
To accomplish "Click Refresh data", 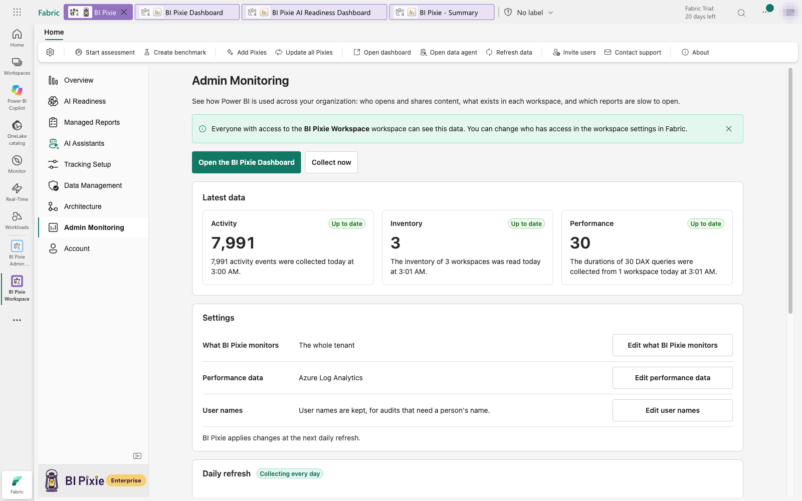I will click(x=509, y=52).
